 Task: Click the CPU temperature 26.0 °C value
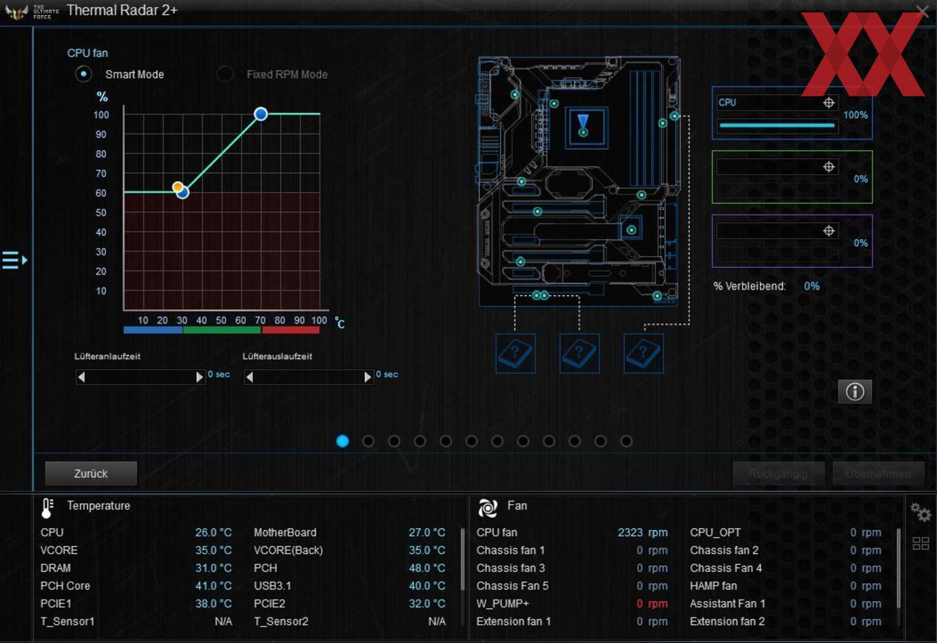[x=214, y=532]
